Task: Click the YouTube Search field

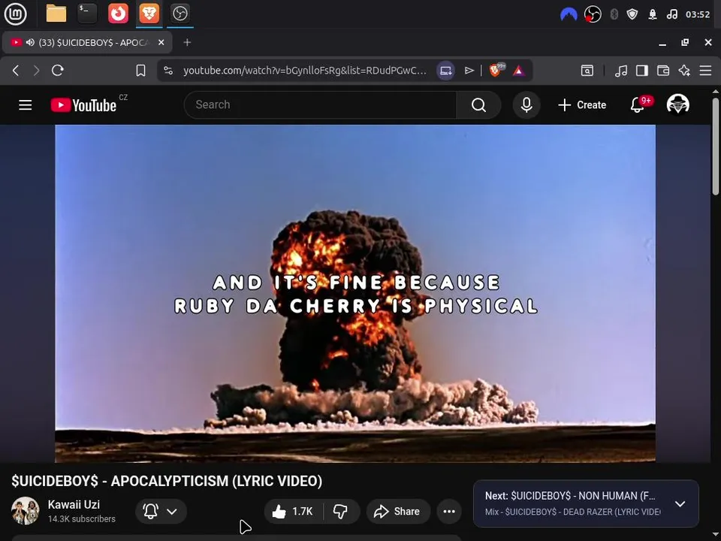Action: (320, 105)
